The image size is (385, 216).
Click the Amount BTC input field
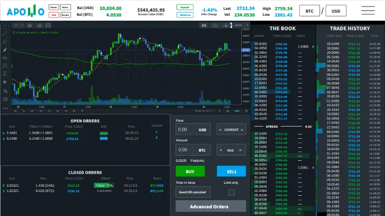(193, 150)
